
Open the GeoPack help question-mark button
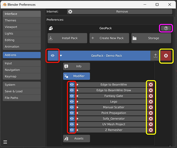[x=166, y=28]
